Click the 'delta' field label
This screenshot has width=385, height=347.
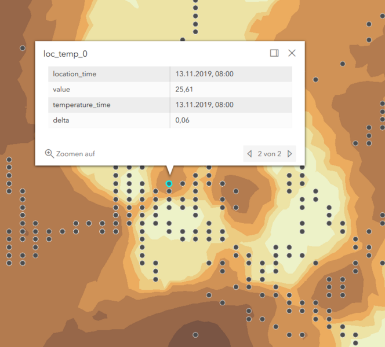coord(61,120)
